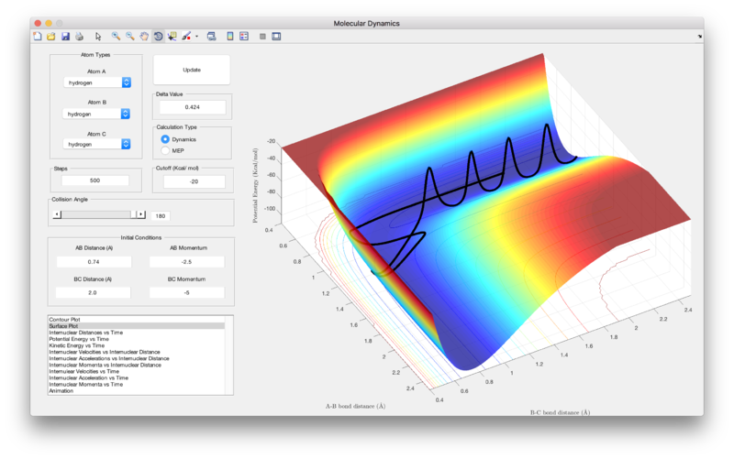Select Internuclear Momenta vs Time

86,384
